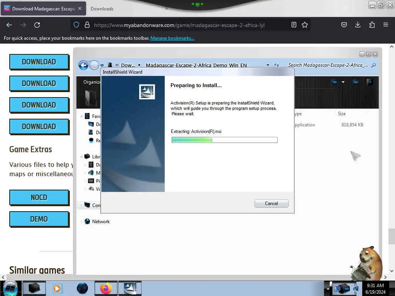Open the blue globe taskbar icon

click(83, 288)
